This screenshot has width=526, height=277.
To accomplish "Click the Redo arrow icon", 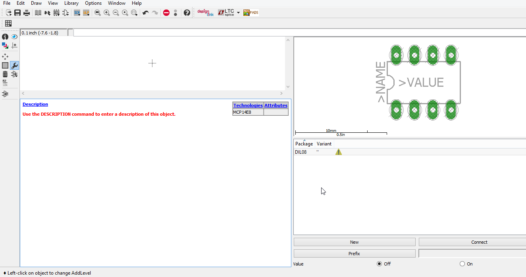I will (155, 13).
